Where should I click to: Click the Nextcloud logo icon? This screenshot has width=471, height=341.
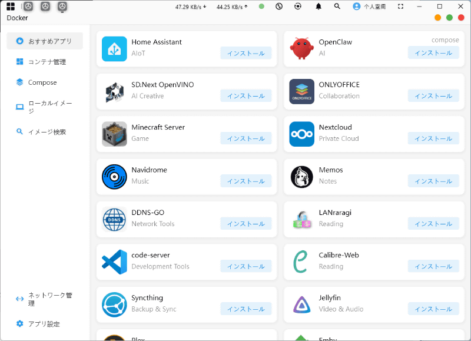(x=301, y=134)
